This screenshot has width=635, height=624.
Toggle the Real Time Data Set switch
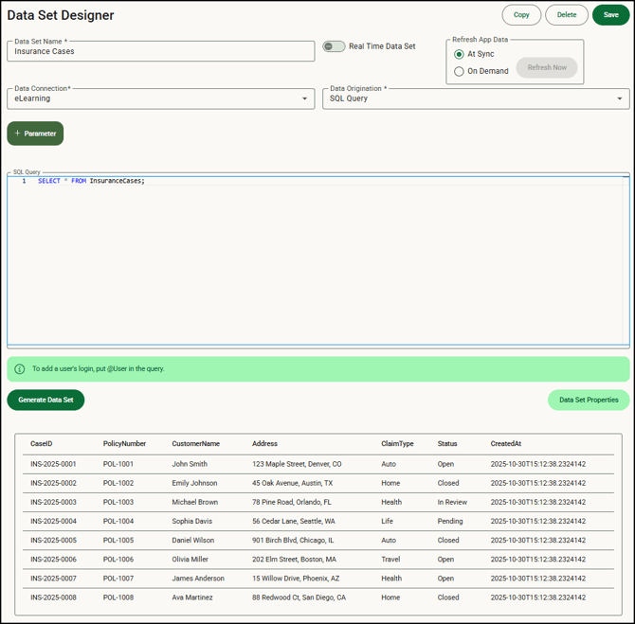(334, 46)
